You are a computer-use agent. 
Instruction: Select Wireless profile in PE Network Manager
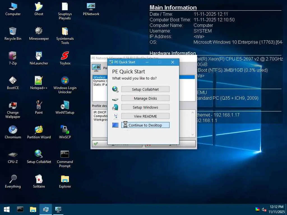click(100, 77)
